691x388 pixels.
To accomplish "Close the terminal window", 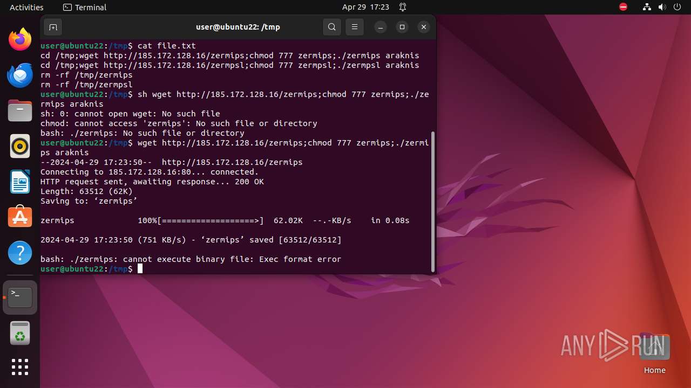I will (x=424, y=27).
